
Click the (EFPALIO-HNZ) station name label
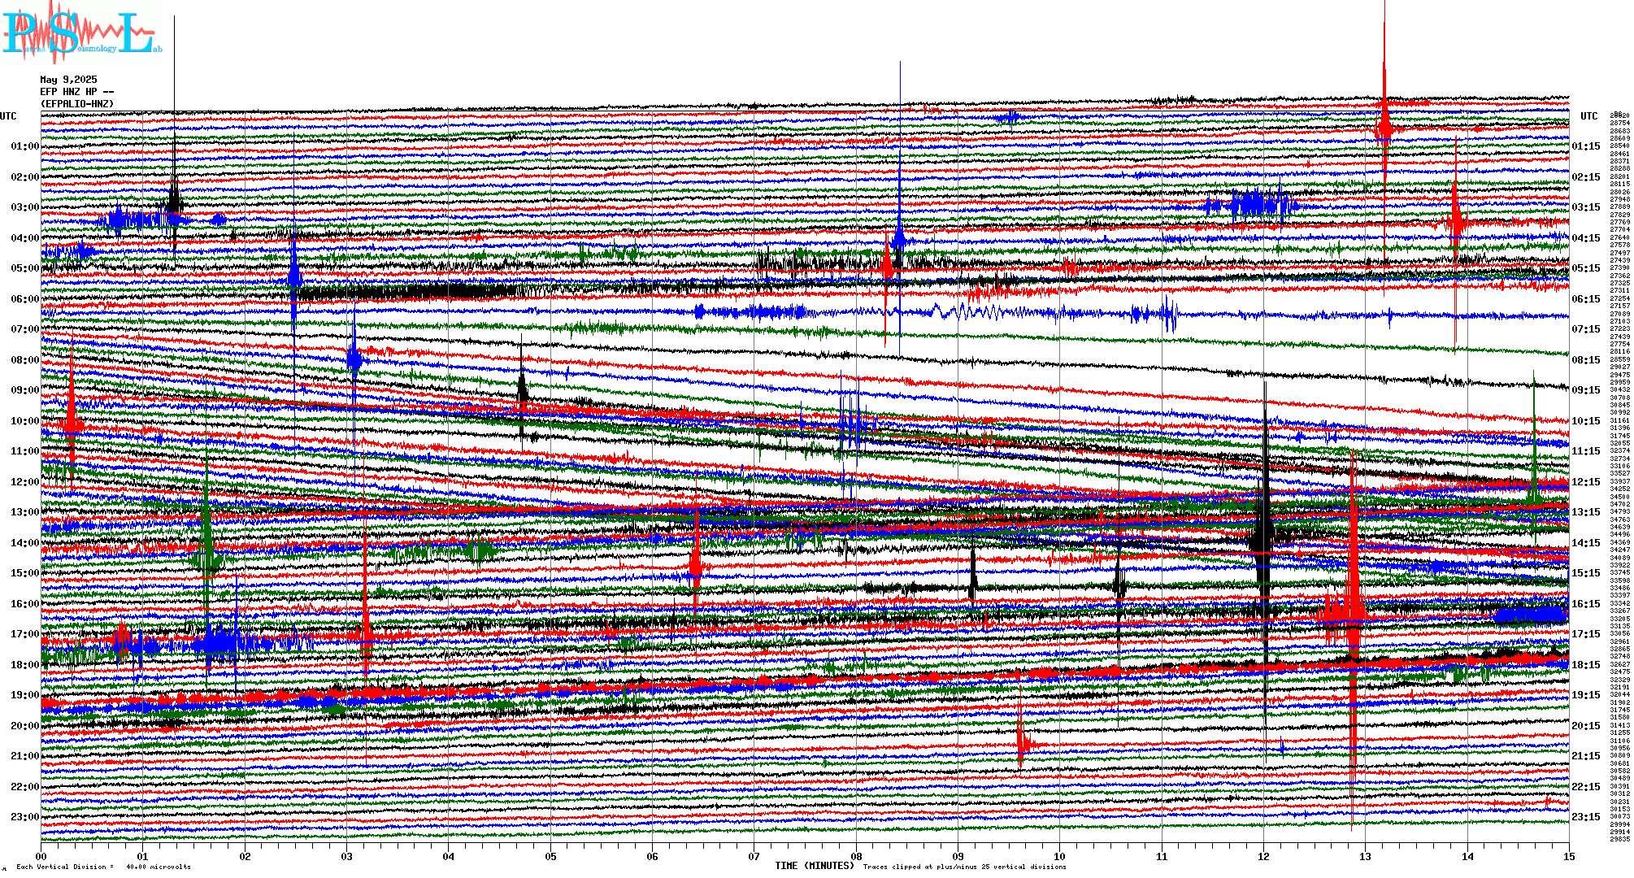tap(76, 104)
